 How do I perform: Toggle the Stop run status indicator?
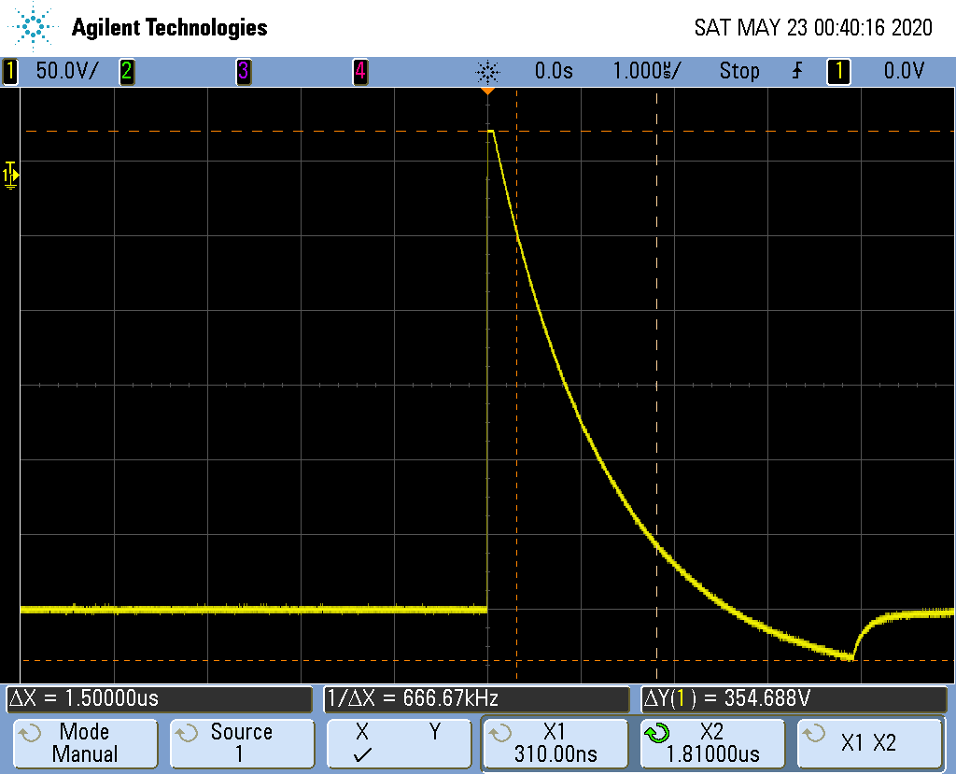tap(738, 71)
